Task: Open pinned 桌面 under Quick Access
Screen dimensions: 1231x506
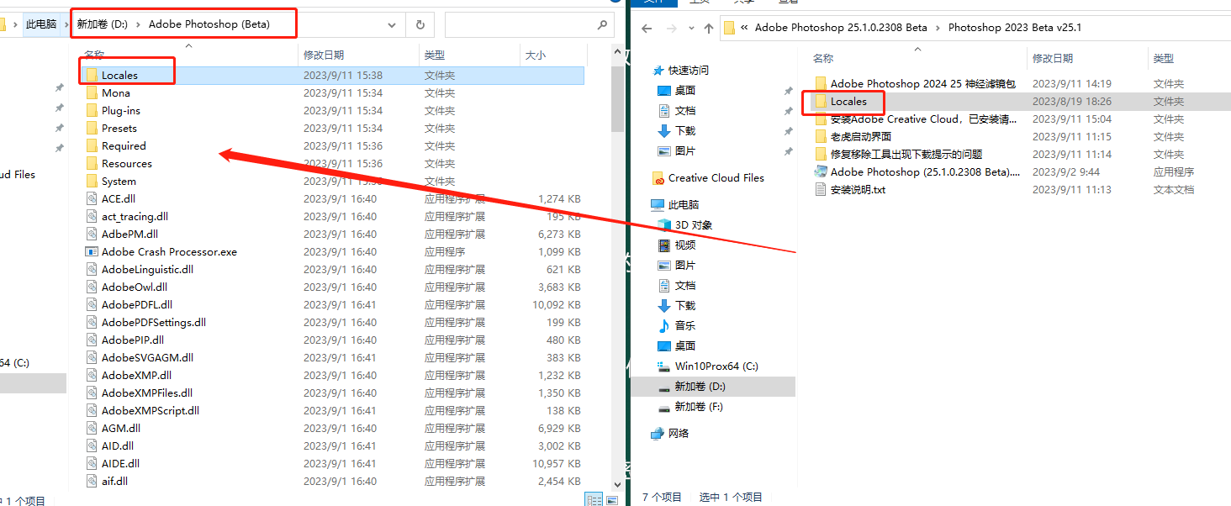Action: (x=685, y=90)
